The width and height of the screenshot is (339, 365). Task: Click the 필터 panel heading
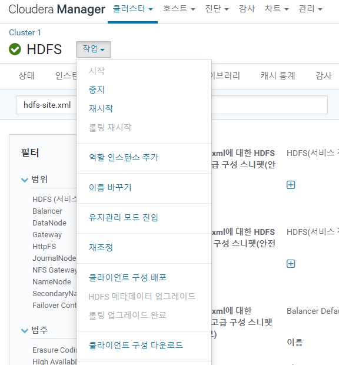coord(30,153)
